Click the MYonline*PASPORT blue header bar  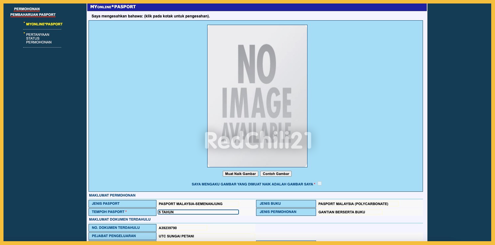click(x=257, y=7)
